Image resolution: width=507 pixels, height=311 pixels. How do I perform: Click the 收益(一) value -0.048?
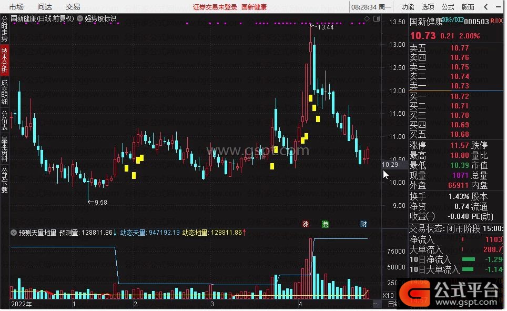[x=458, y=216]
